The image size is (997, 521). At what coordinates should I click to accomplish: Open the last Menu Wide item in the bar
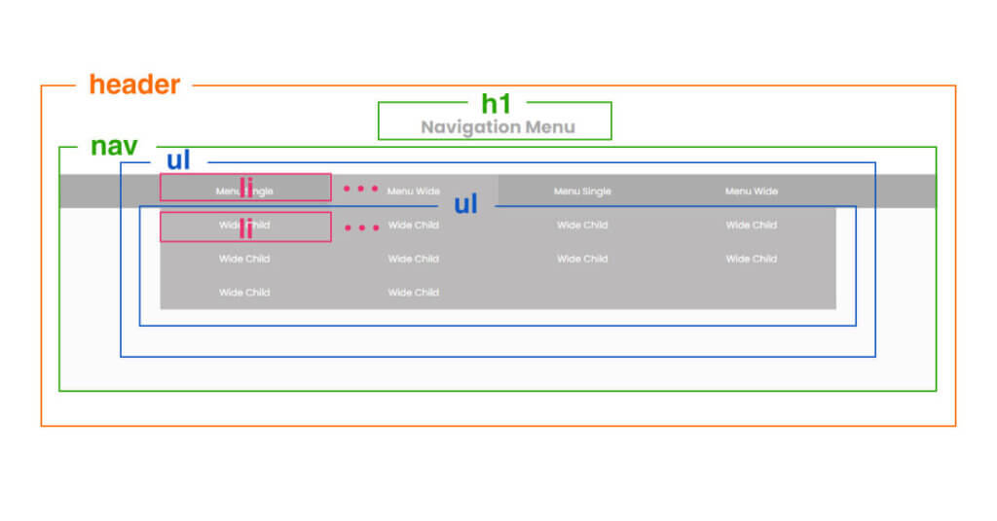click(752, 191)
